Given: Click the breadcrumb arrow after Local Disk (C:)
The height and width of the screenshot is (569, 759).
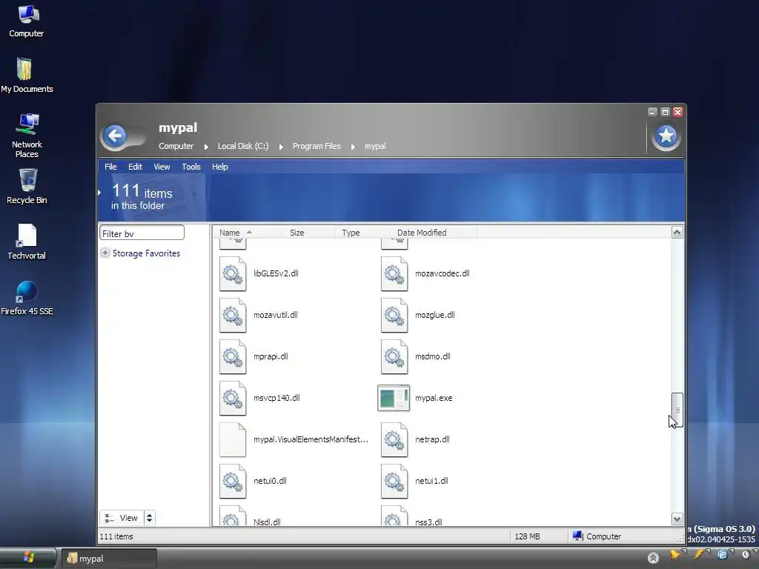Looking at the screenshot, I should (281, 147).
